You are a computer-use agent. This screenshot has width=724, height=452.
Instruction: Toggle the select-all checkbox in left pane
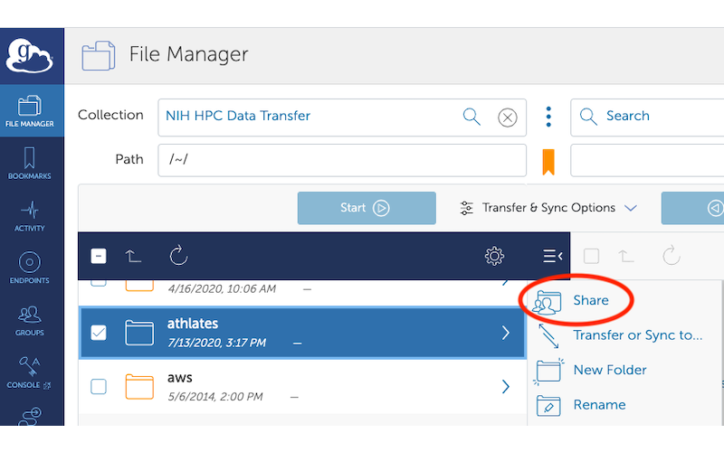click(x=99, y=256)
